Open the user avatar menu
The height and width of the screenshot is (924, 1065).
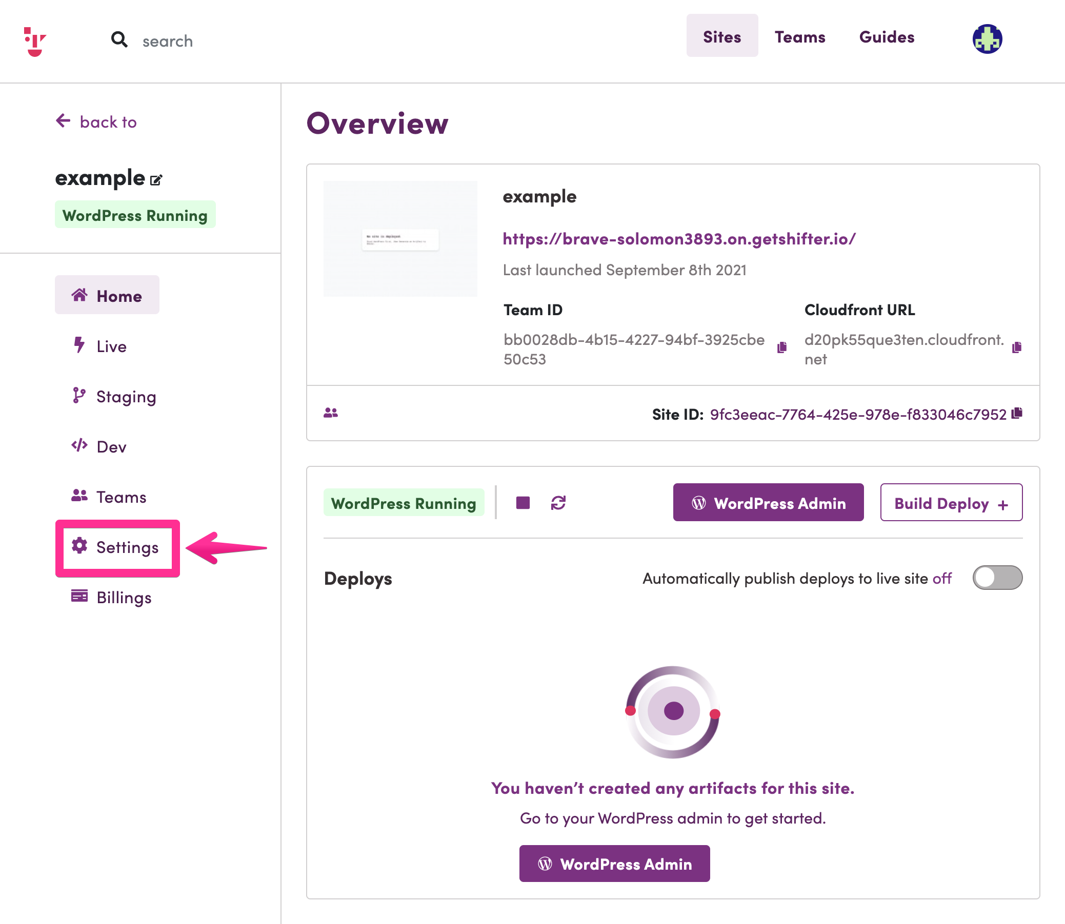pyautogui.click(x=987, y=38)
